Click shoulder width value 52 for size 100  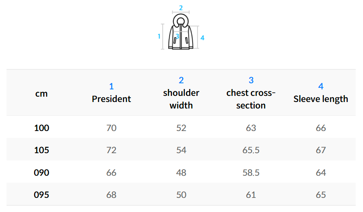181,128
